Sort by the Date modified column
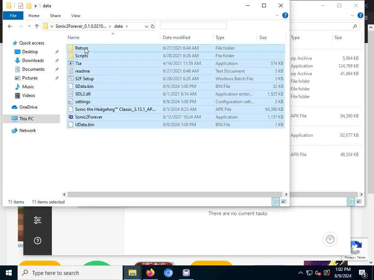The width and height of the screenshot is (374, 280). click(x=176, y=38)
